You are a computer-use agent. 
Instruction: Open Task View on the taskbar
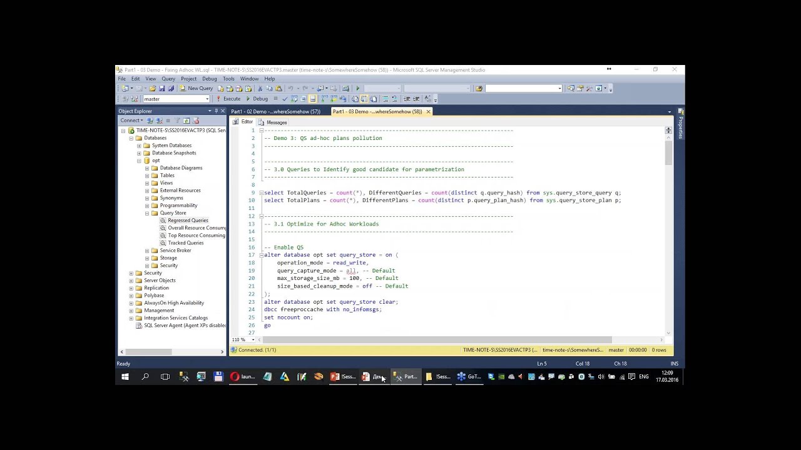coord(165,377)
